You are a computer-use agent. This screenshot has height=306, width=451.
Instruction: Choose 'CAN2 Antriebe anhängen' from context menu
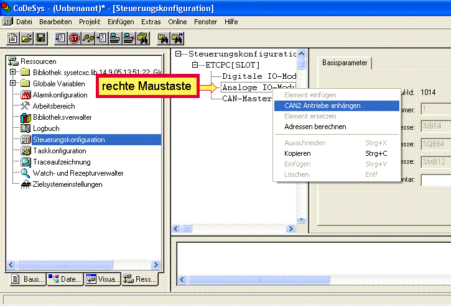(322, 106)
